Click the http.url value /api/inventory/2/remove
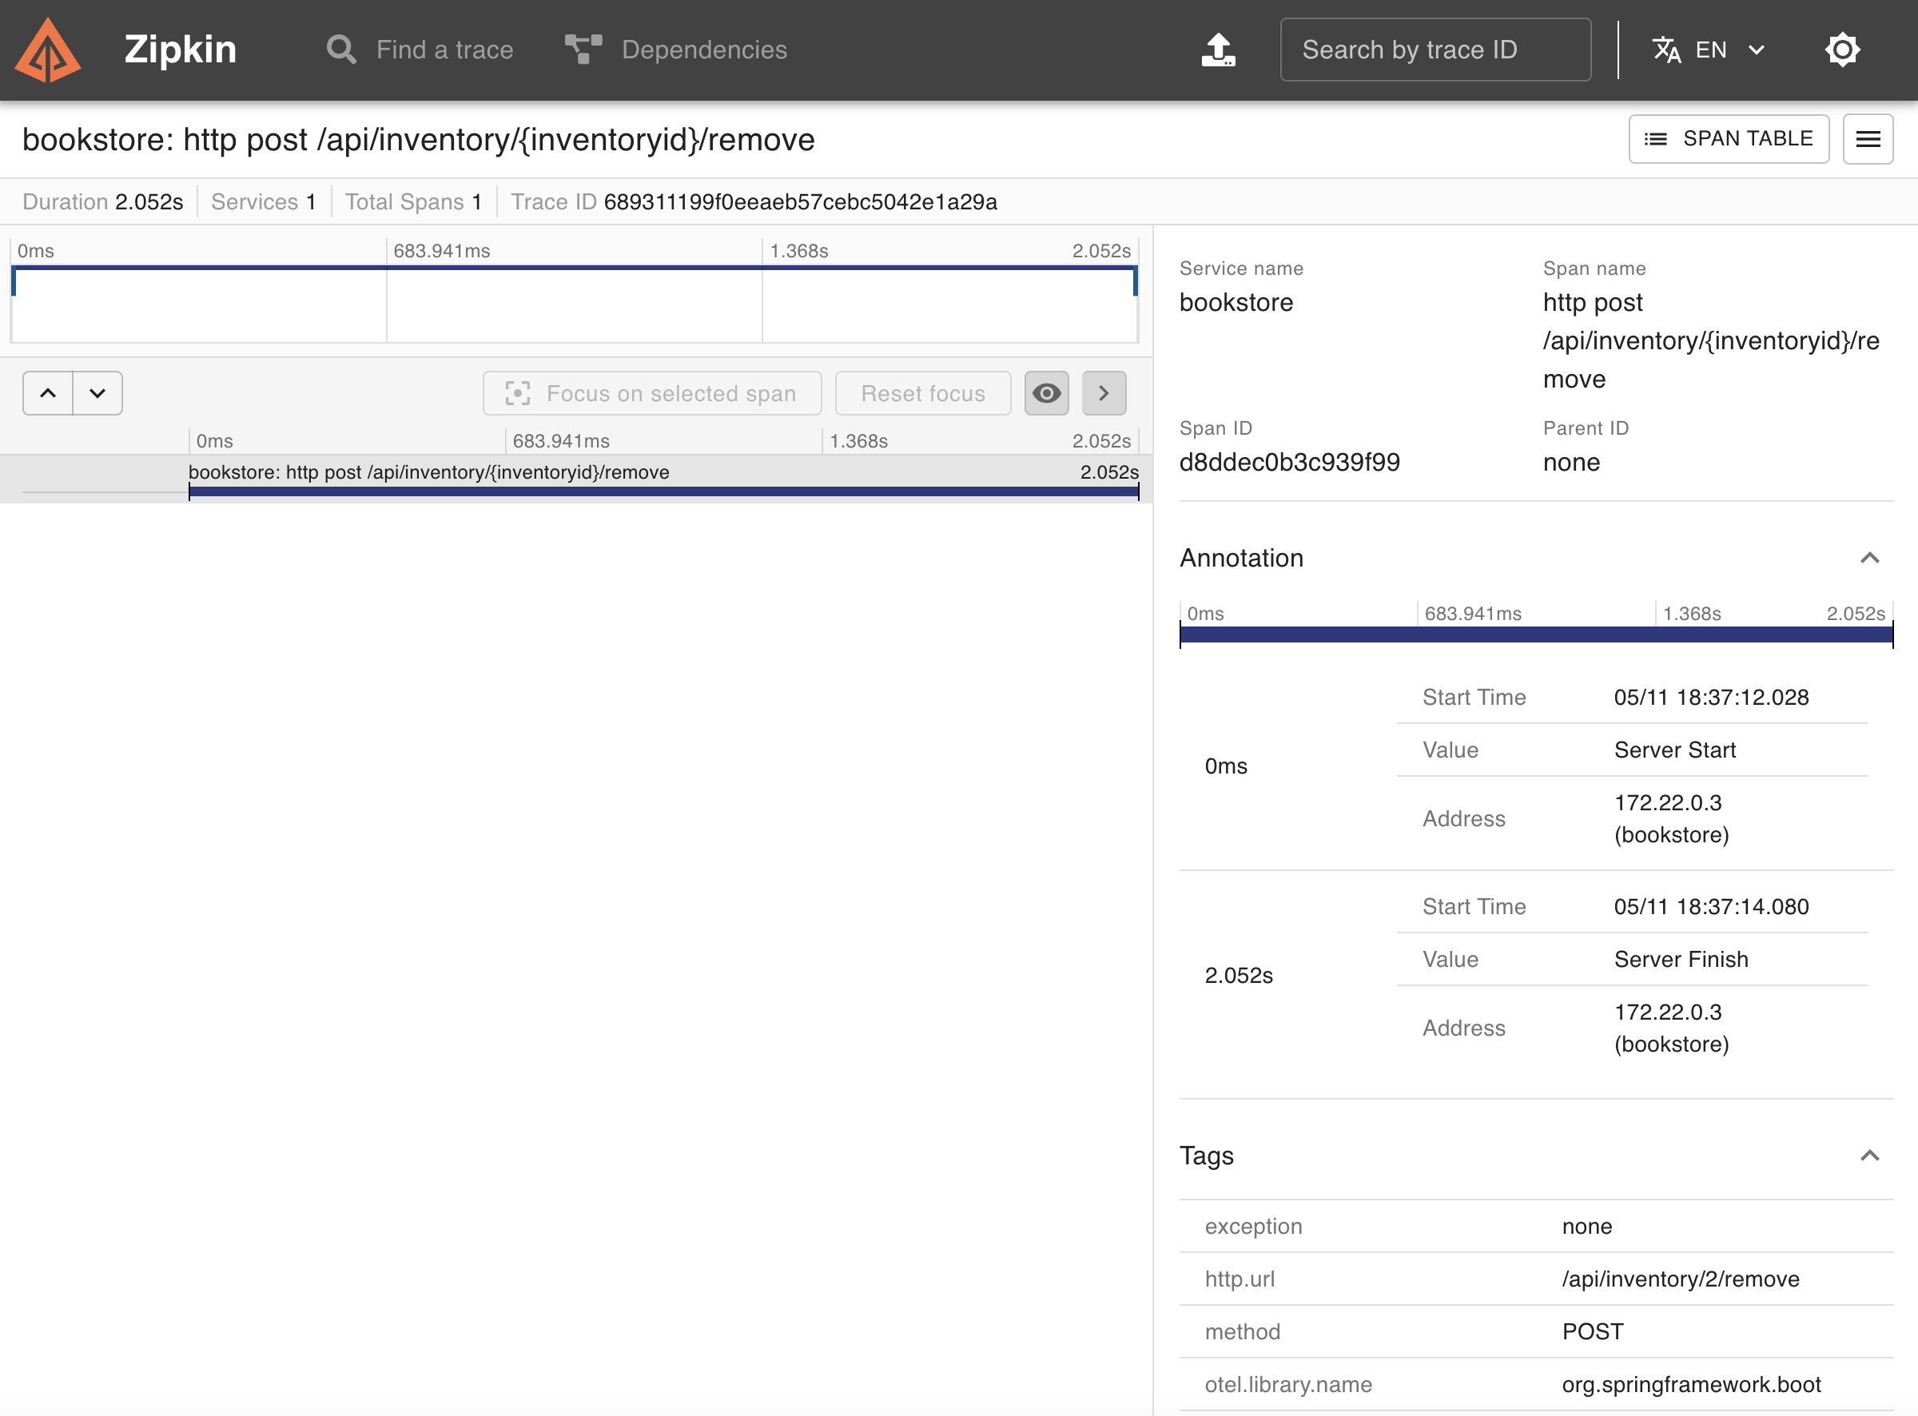 (1680, 1279)
